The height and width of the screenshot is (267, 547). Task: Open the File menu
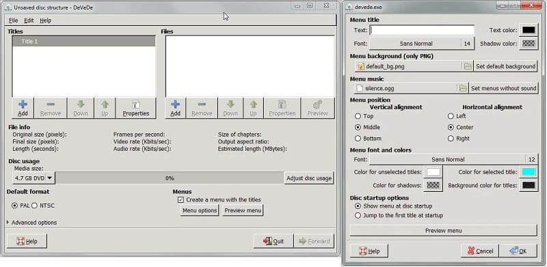tap(13, 20)
